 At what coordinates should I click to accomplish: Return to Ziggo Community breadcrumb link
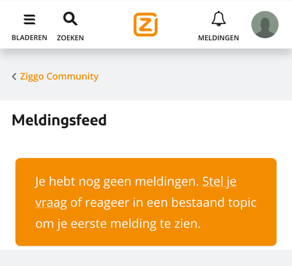(59, 77)
